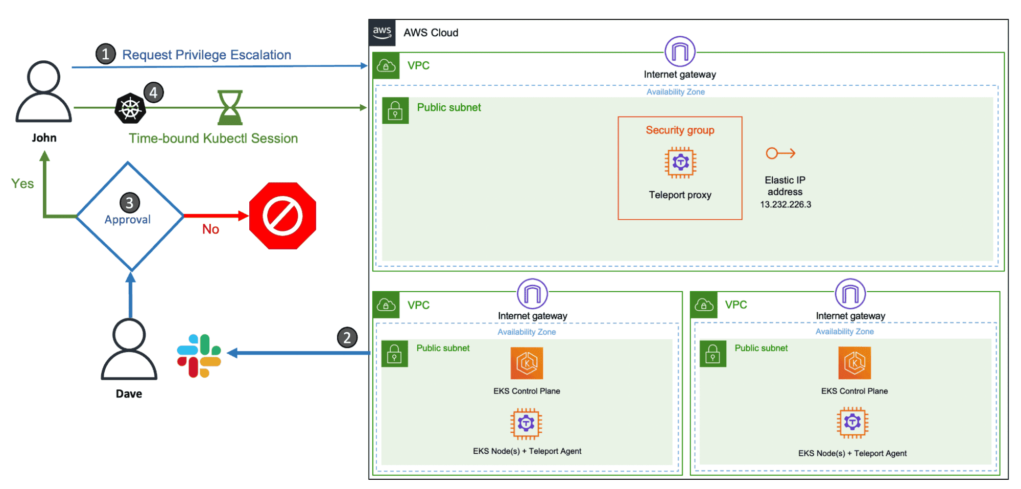Image resolution: width=1021 pixels, height=489 pixels.
Task: Click the red 'No' label
Action: tap(210, 229)
